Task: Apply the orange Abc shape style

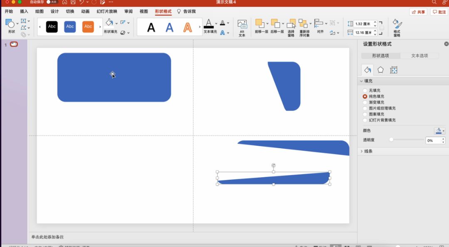Action: (x=88, y=27)
